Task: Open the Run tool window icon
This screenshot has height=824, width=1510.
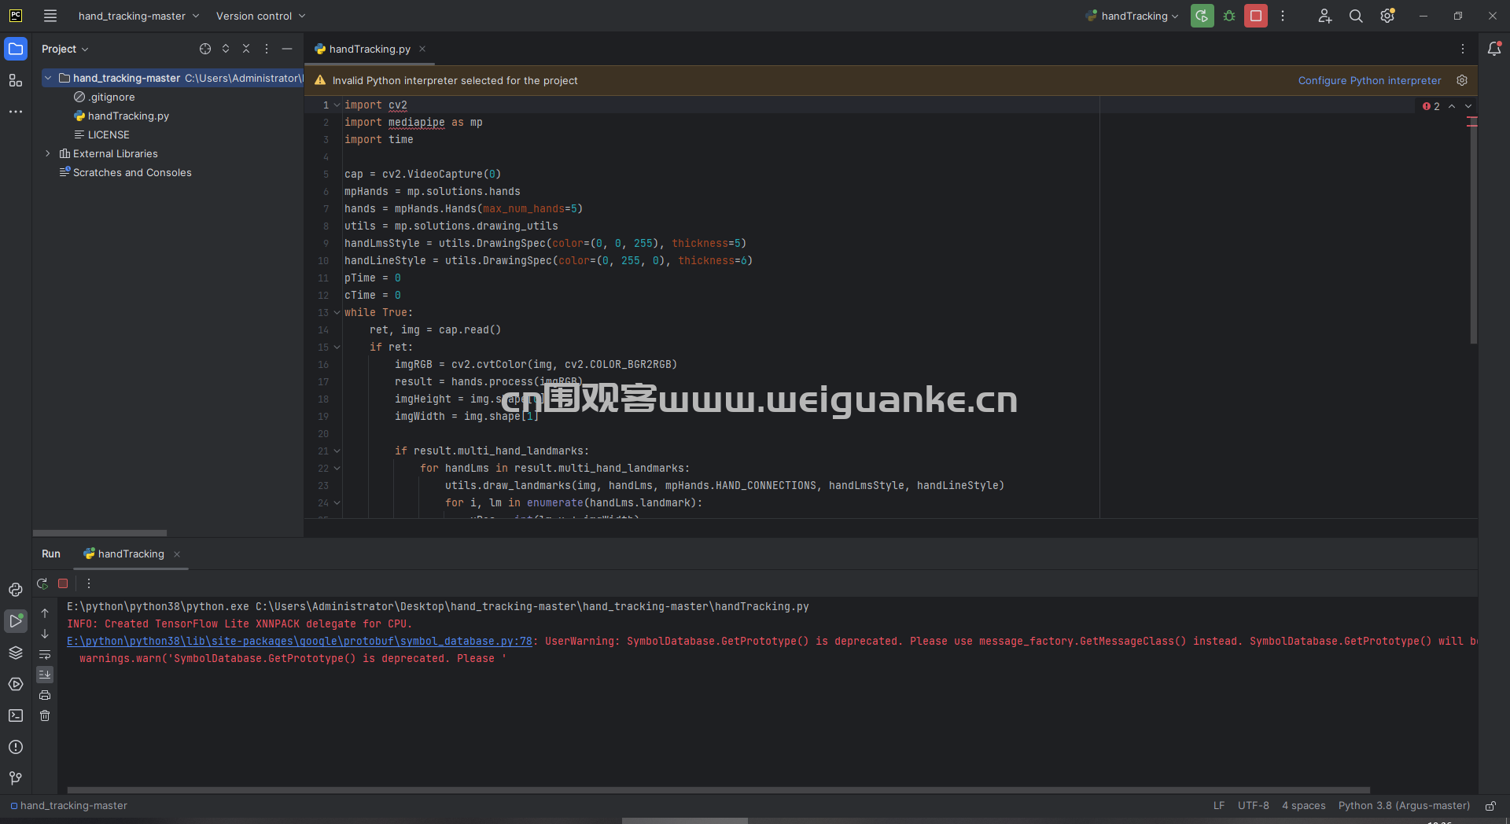Action: [x=16, y=621]
